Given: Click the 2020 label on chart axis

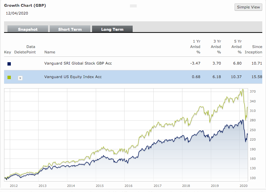Looking at the screenshot, I should 243,186.
